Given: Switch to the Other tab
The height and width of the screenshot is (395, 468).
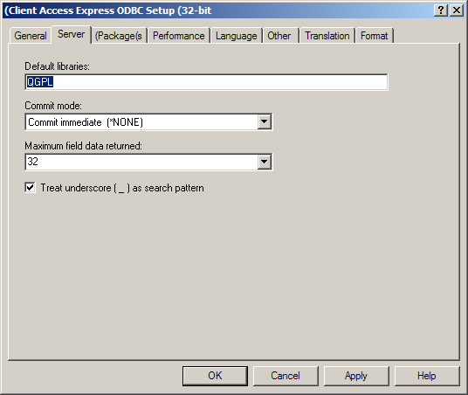Looking at the screenshot, I should [280, 36].
